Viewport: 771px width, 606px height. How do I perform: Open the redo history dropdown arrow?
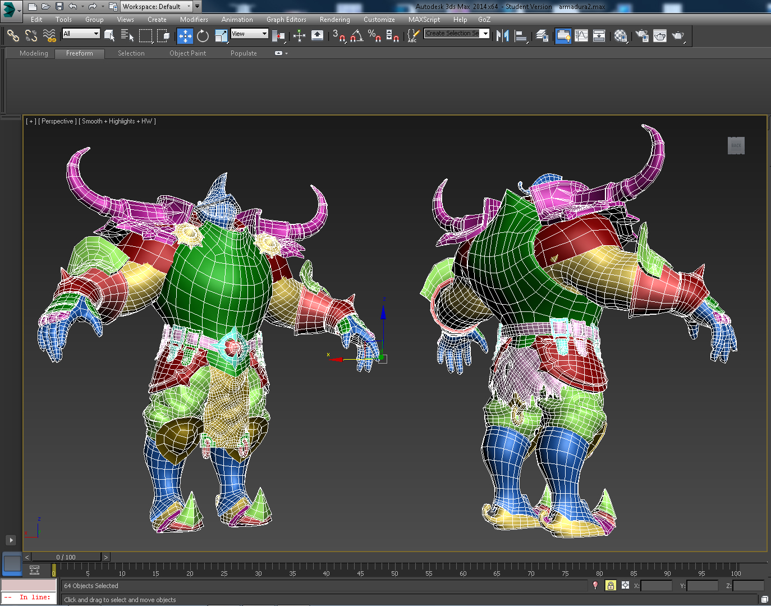102,7
